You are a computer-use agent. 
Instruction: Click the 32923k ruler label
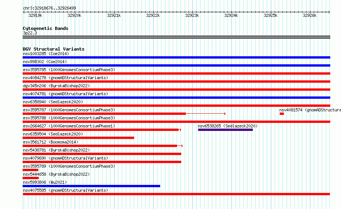[192, 15]
